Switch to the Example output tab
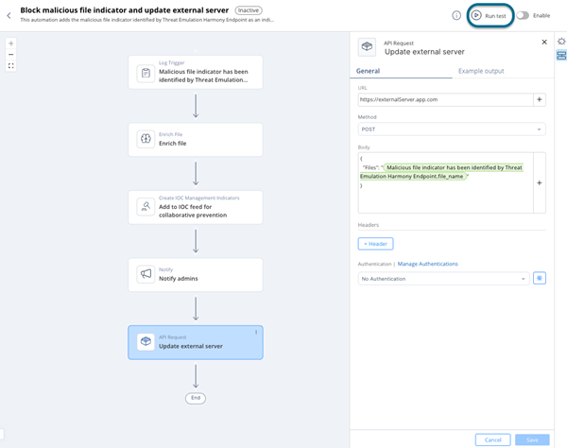This screenshot has width=567, height=448. coord(481,71)
